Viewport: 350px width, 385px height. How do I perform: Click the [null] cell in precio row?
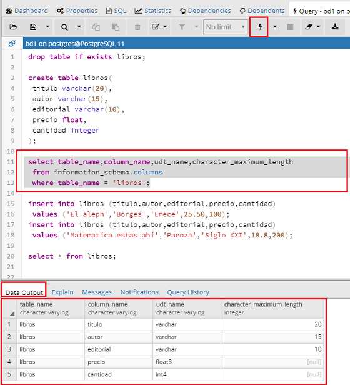pos(272,362)
